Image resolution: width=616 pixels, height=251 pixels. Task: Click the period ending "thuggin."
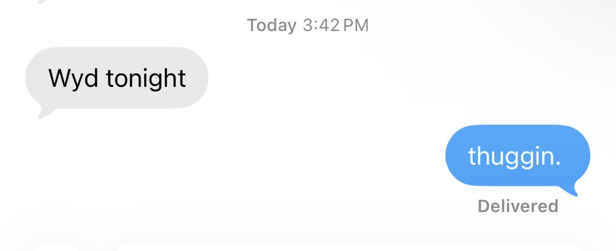(558, 164)
